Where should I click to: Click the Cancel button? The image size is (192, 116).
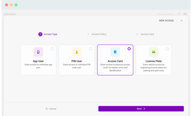click(51, 109)
